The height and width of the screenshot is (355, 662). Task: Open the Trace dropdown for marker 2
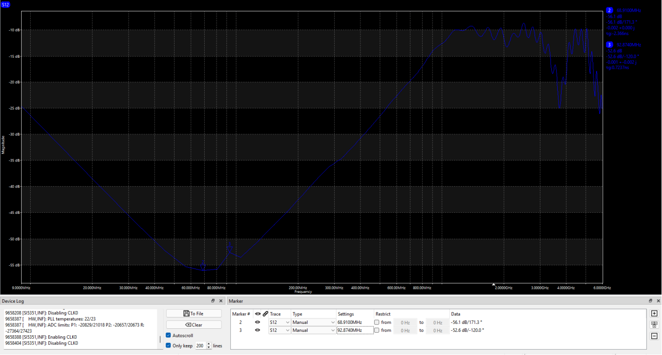pos(279,322)
